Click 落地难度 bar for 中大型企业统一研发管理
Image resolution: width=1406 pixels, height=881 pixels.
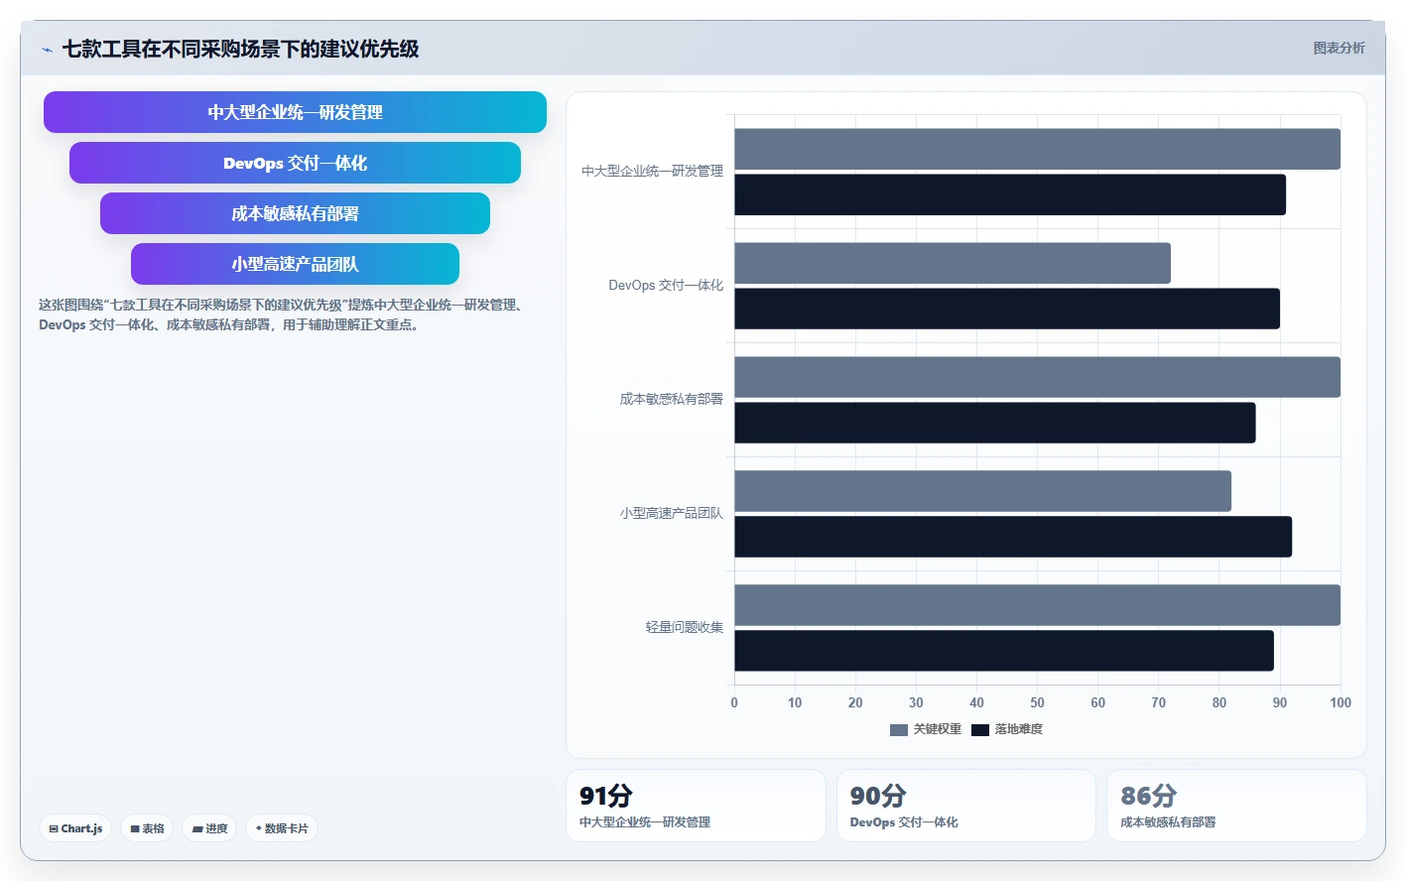(1010, 194)
